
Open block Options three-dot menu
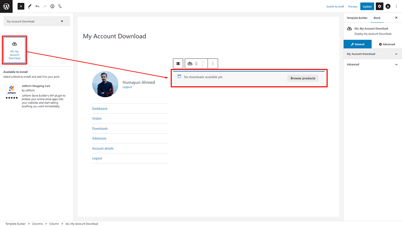(213, 63)
